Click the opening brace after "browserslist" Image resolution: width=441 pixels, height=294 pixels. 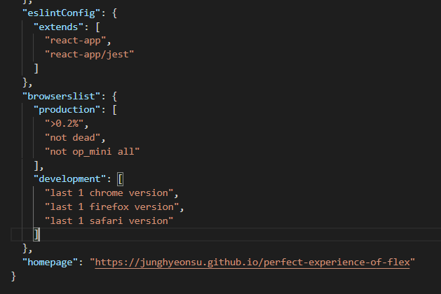point(114,97)
